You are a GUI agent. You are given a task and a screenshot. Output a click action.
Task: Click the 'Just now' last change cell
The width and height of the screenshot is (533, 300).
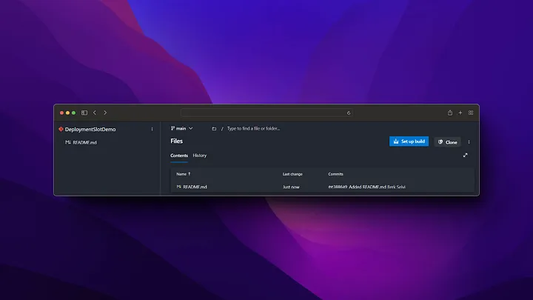click(x=291, y=187)
